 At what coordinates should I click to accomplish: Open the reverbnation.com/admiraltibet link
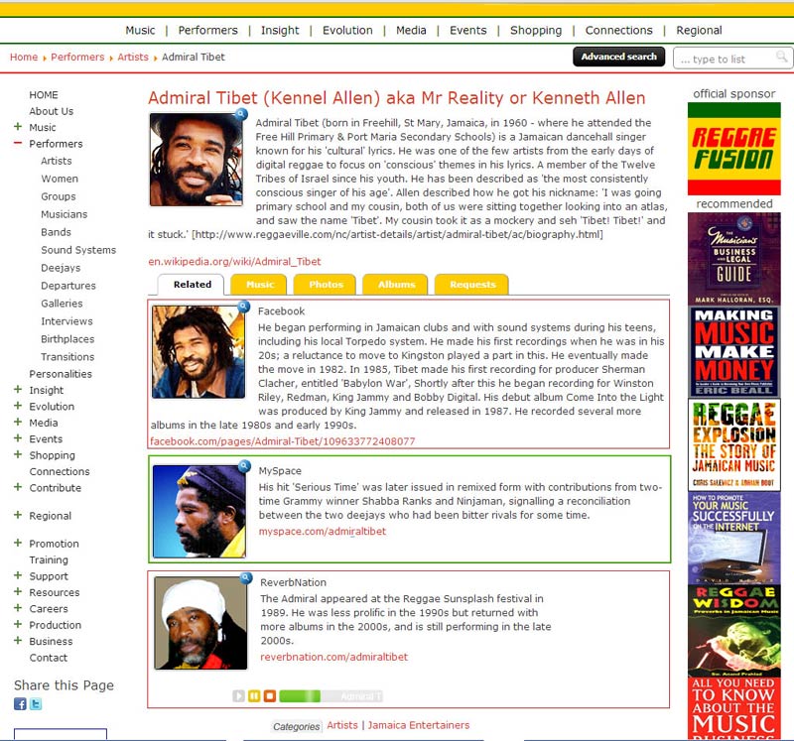(x=333, y=657)
